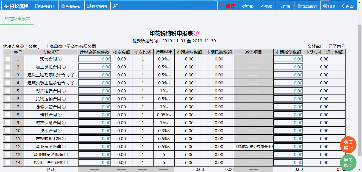
Task: Click the 修改 edit button
Action: 266,6
